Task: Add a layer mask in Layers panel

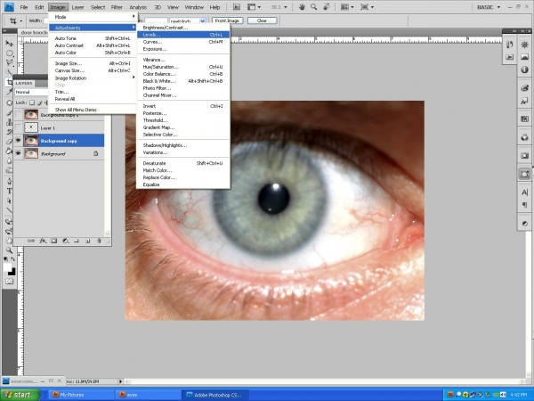Action: click(53, 241)
